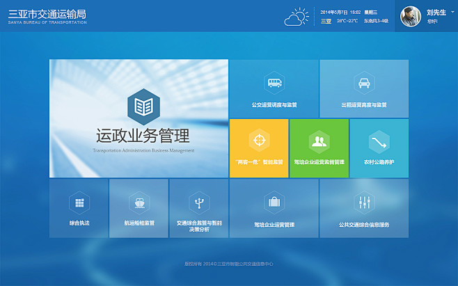Click the briefcase icon for 驾培企业运营管理
Viewport: 458px width, 286px height.
pyautogui.click(x=274, y=202)
